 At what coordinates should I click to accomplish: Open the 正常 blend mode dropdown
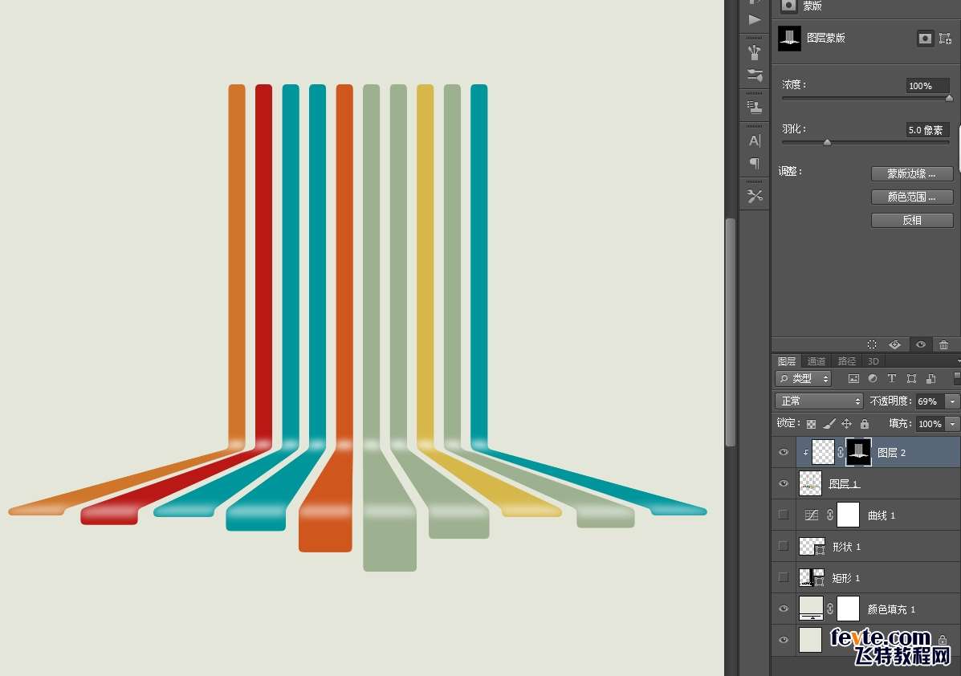coord(819,401)
